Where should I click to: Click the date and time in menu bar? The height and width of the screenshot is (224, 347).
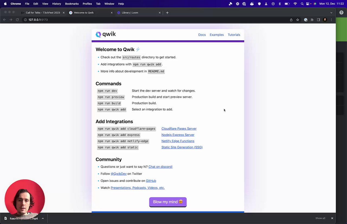[332, 4]
